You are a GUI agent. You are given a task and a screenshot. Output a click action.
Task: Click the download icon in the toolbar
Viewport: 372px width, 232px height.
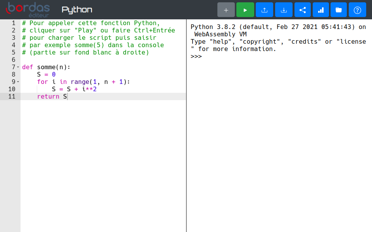284,10
